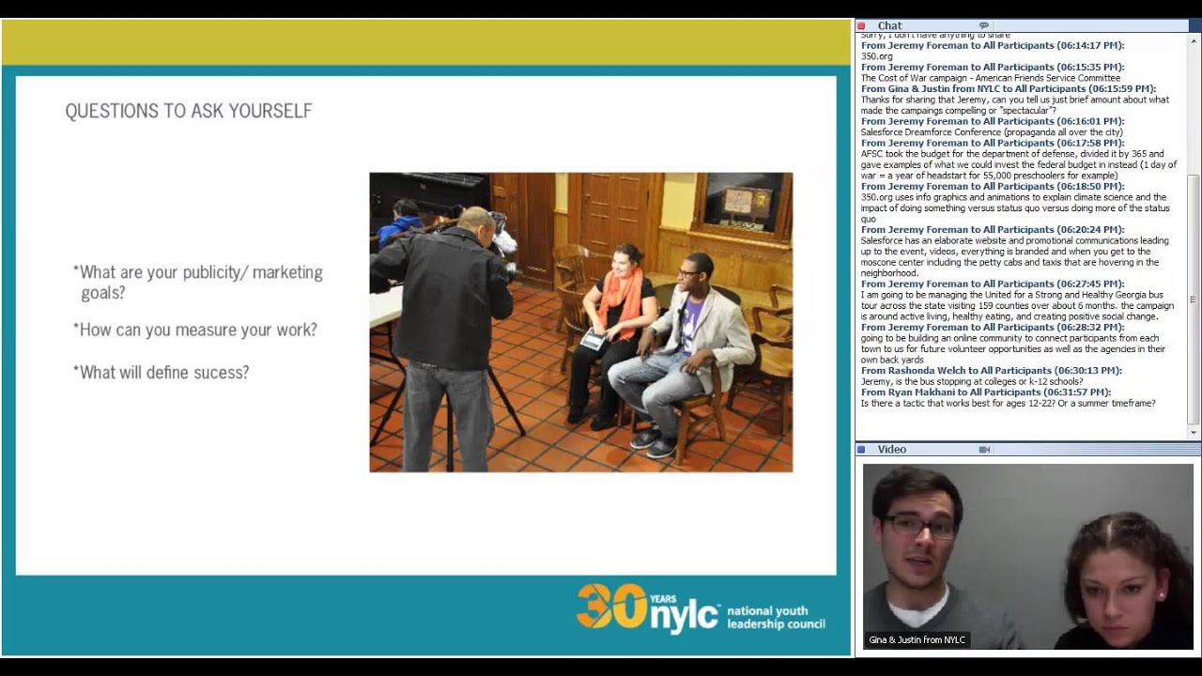Click the 'going to be building an online community' message

1013,348
